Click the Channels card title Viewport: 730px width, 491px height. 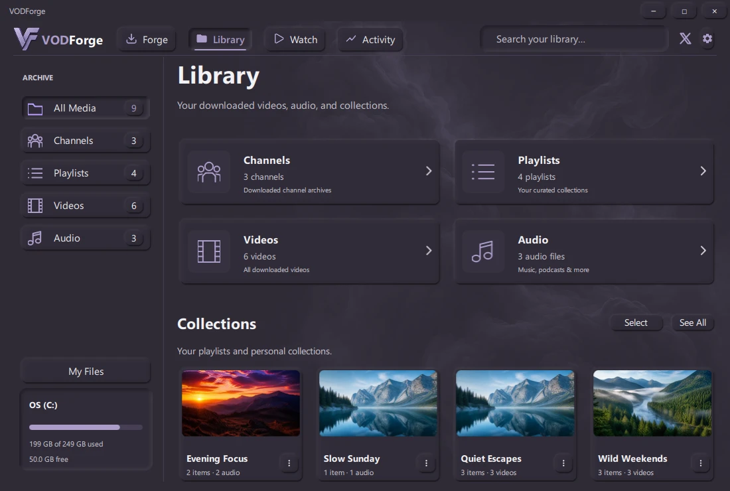coord(267,160)
